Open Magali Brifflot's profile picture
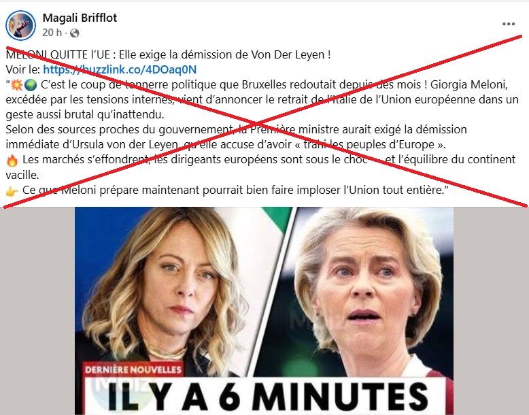529x415 pixels. 20,26
